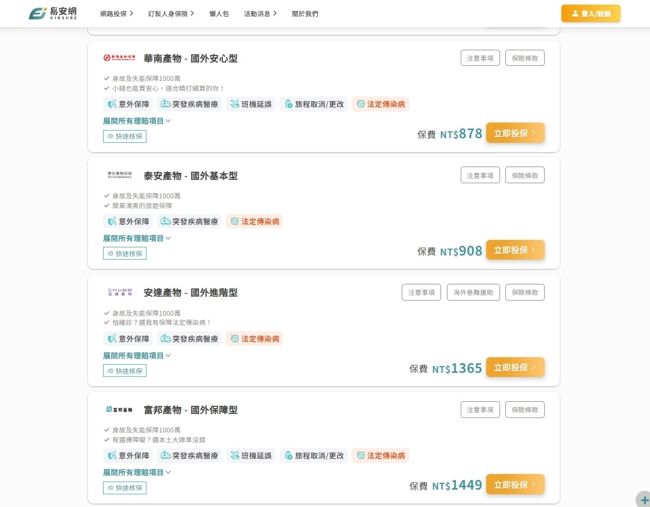Screen dimensions: 650x507
Task: Expand 展開所有理賠項目 for 華南產物 plan
Action: point(137,121)
